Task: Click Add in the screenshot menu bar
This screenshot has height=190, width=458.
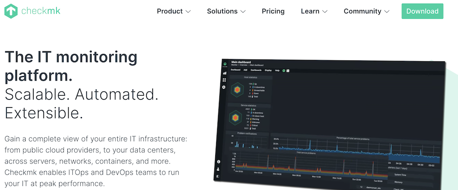Action: [245, 70]
